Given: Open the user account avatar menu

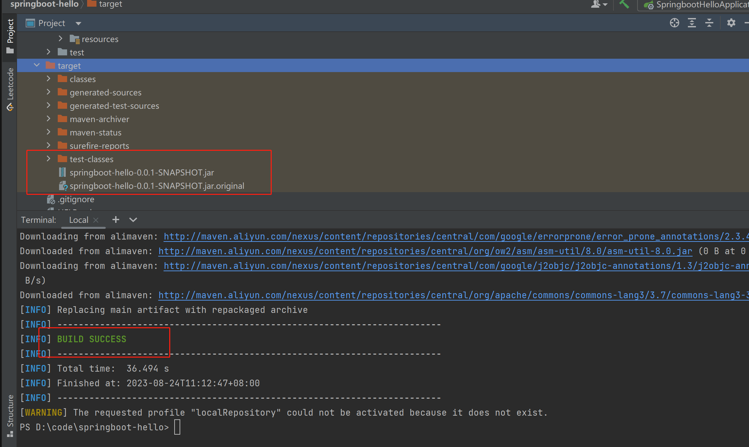Looking at the screenshot, I should pyautogui.click(x=599, y=4).
